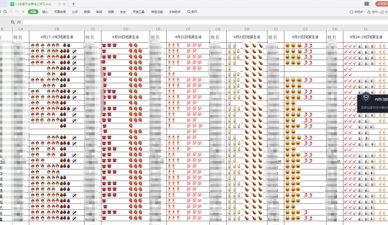Redo the last undone action
This screenshot has height=225, width=388.
pos(17,12)
